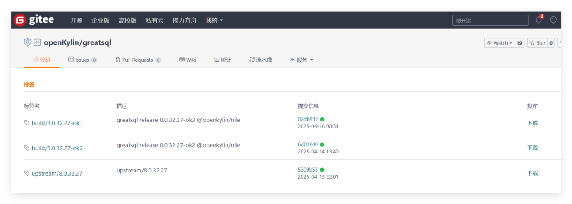
Task: Switch to the Issues tab
Action: tap(82, 60)
